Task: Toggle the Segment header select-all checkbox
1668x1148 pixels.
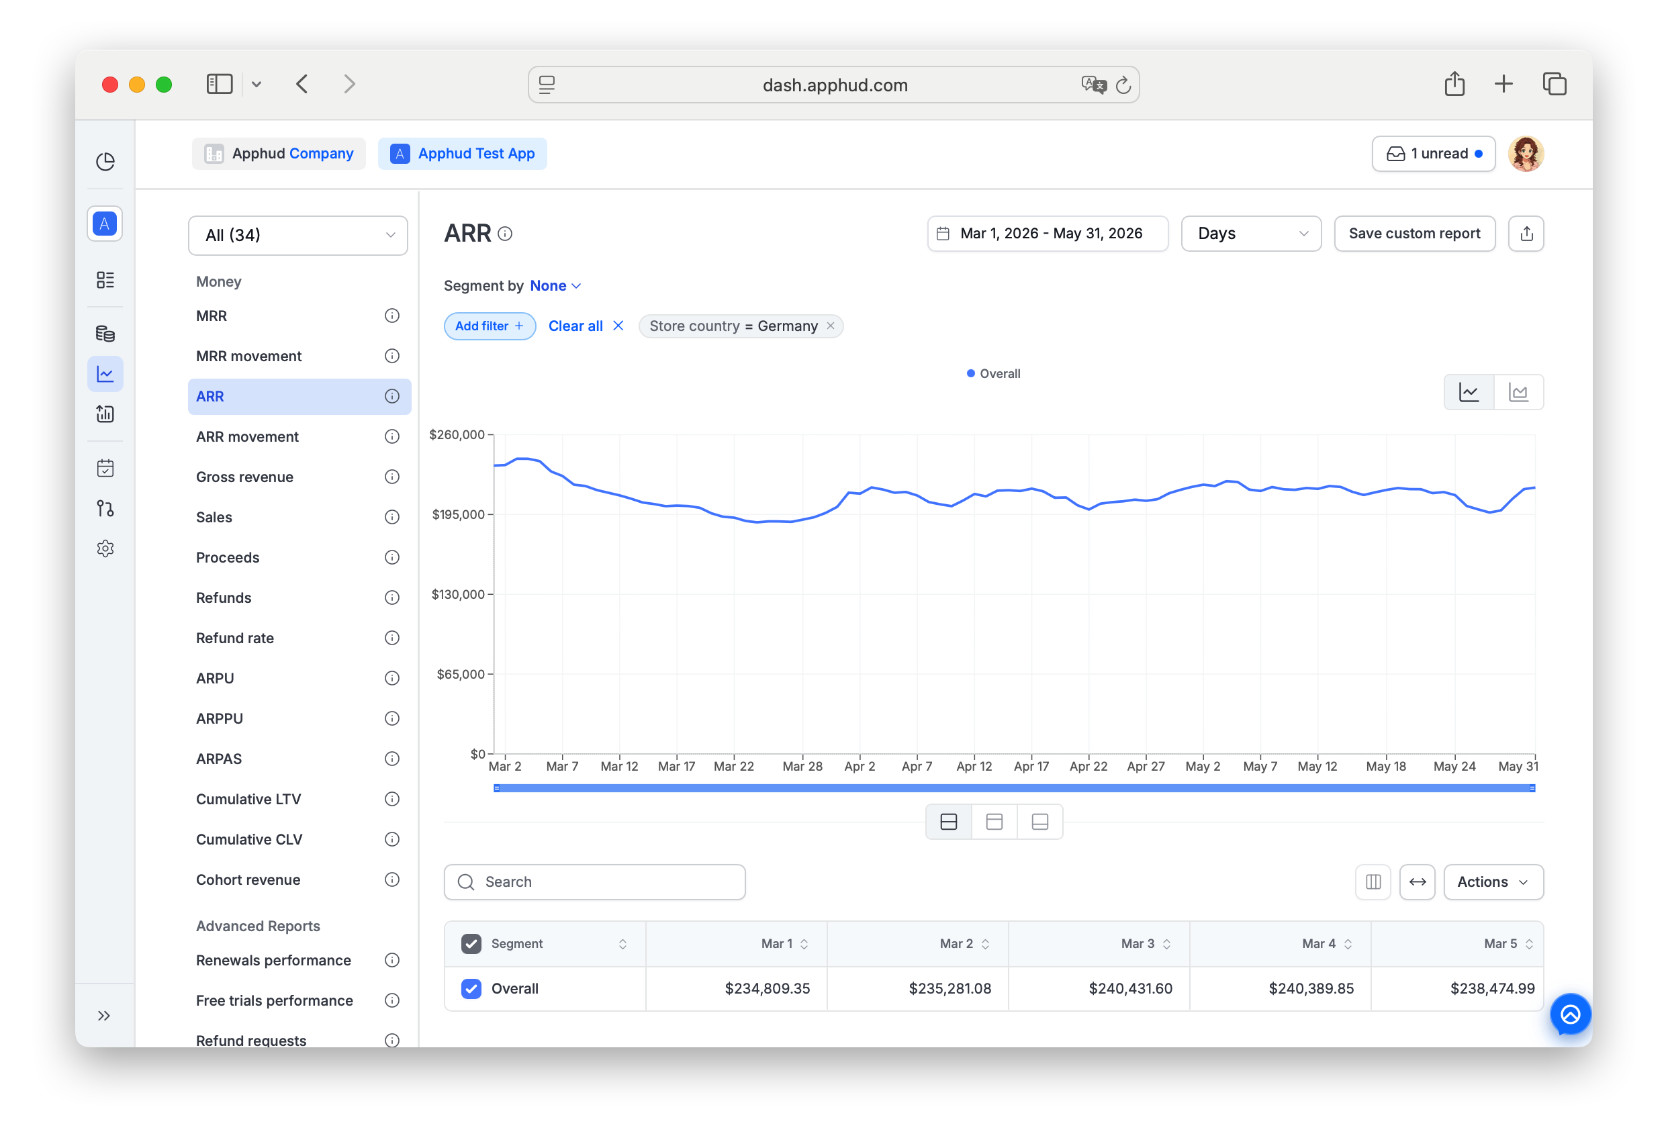Action: [471, 944]
